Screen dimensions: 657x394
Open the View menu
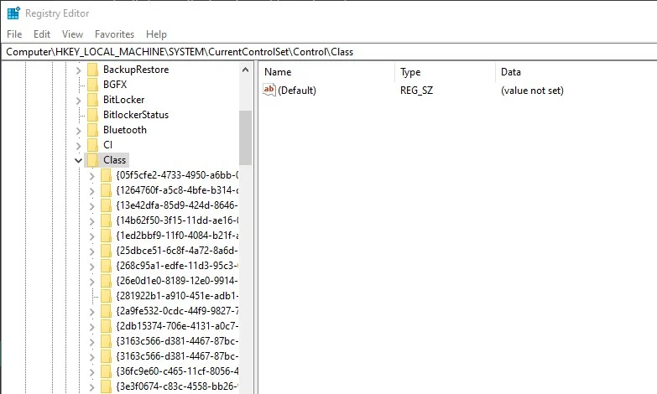pos(72,34)
